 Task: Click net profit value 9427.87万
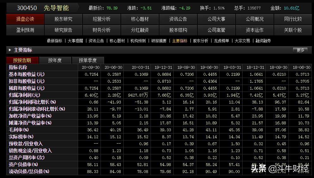coord(138,95)
